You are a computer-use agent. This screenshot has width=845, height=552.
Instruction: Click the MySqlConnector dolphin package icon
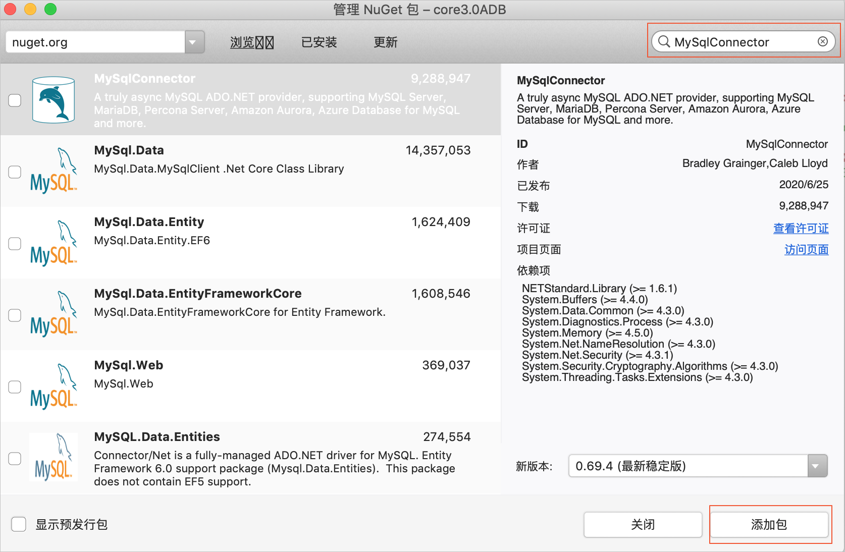pos(54,100)
